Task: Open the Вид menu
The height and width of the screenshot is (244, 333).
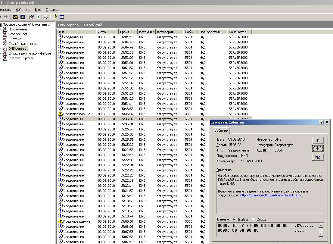Action: click(38, 10)
